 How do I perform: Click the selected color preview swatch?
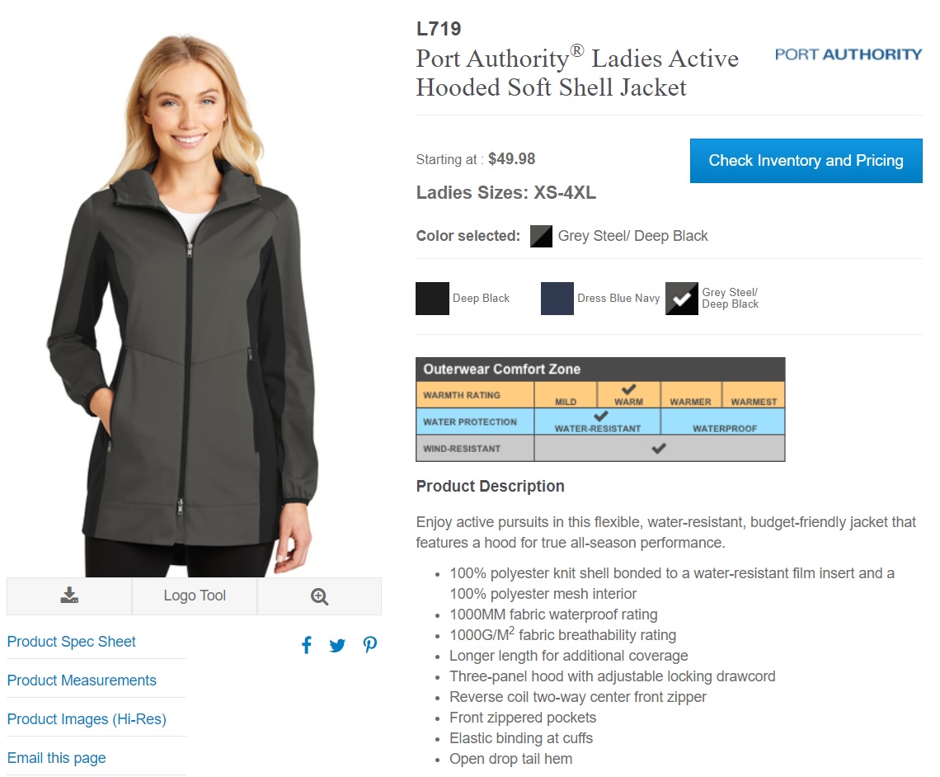tap(542, 236)
